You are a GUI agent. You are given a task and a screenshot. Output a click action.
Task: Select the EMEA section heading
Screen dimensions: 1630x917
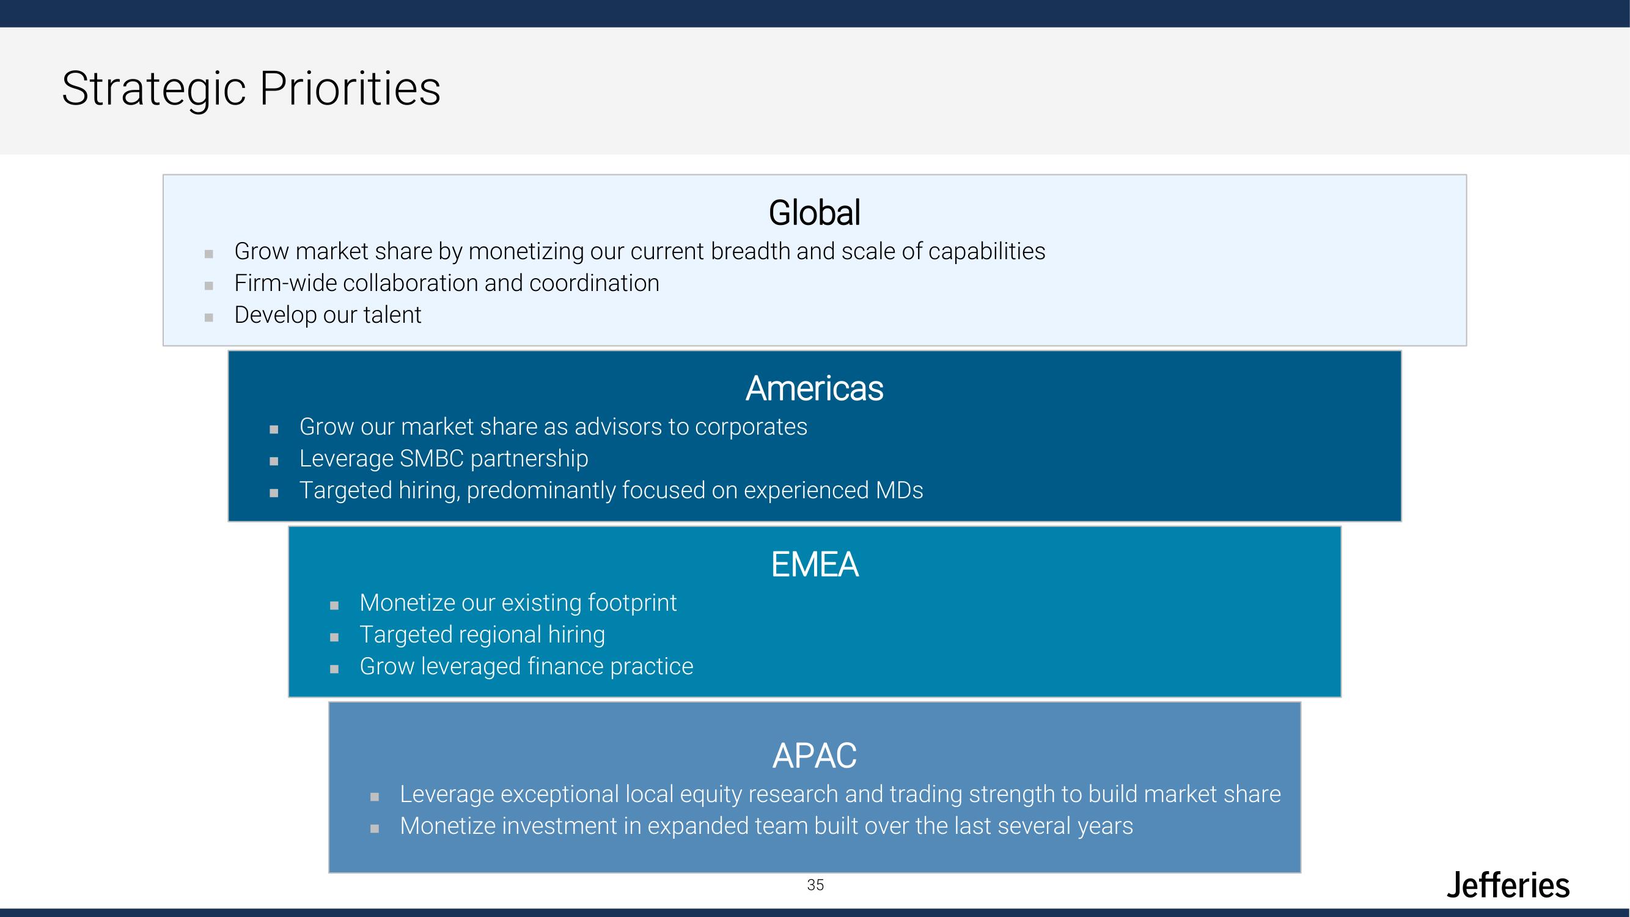tap(814, 564)
